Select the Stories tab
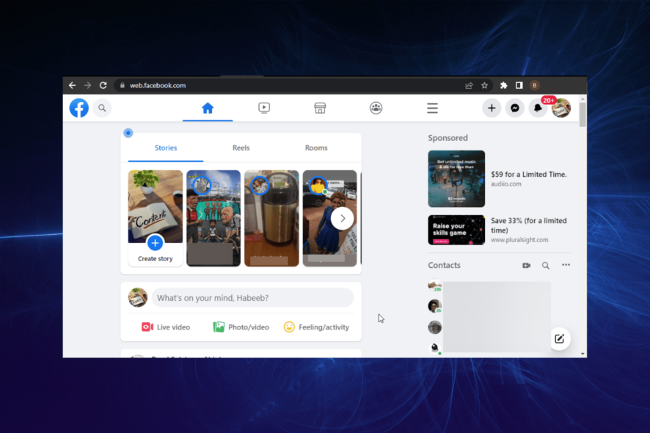Viewport: 650px width, 433px height. (x=166, y=148)
